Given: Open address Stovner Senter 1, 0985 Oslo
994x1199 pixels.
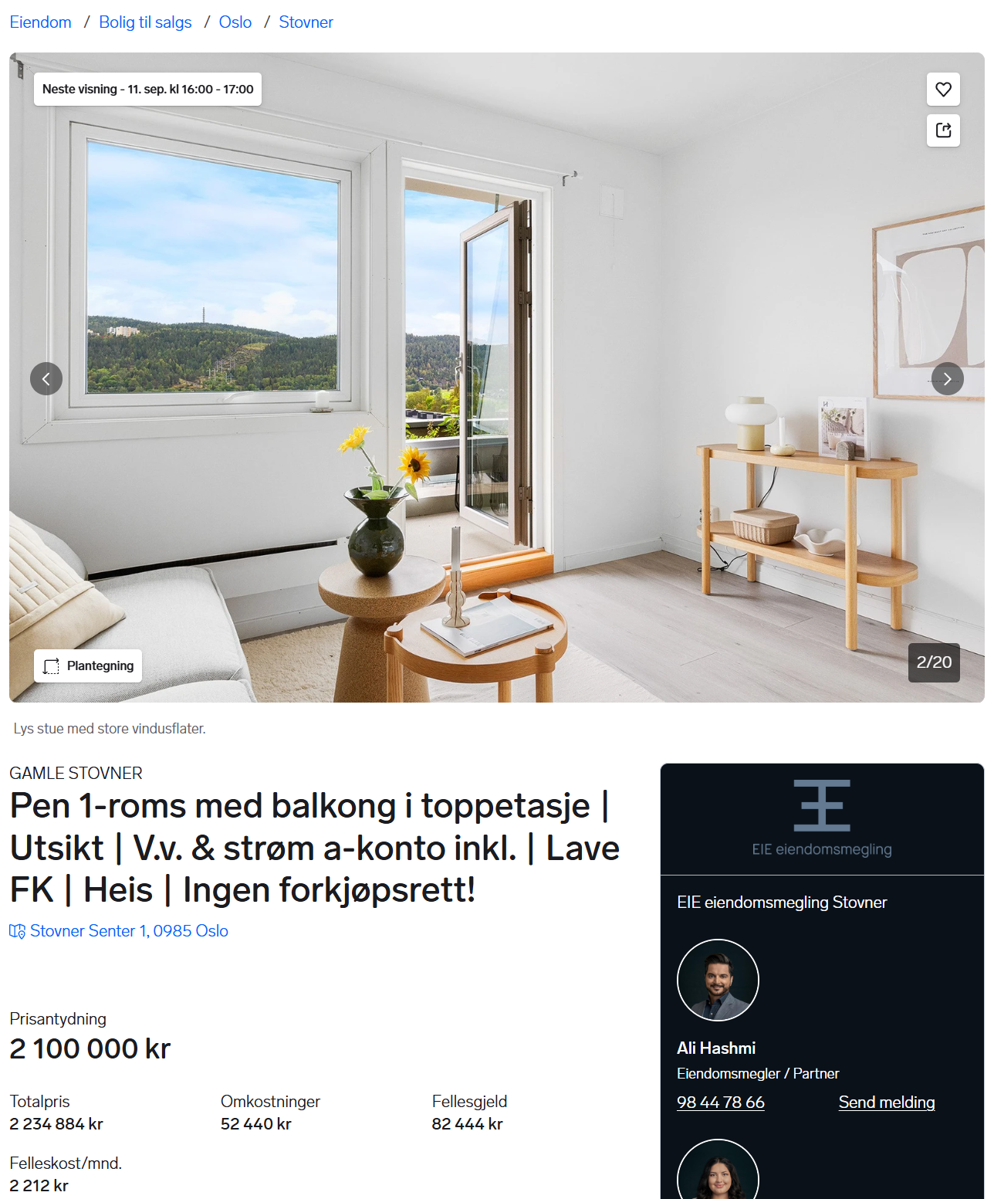Looking at the screenshot, I should point(129,931).
